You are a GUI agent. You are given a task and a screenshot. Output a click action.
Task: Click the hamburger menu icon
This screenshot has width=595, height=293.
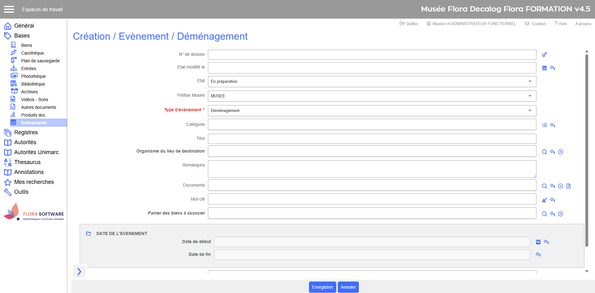pos(9,9)
